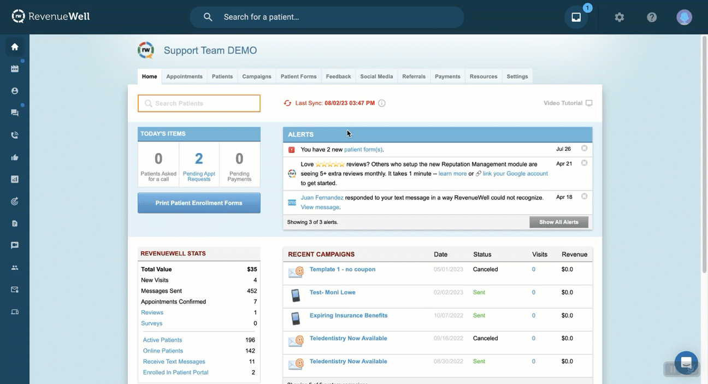Open the patient form(s) link in alerts
Image resolution: width=708 pixels, height=384 pixels.
[x=363, y=150]
